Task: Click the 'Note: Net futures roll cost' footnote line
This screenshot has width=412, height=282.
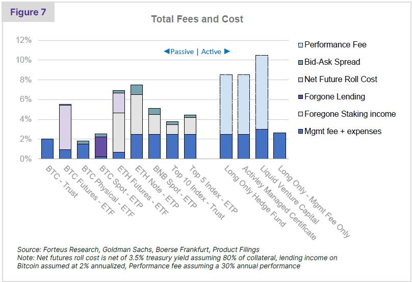Action: pyautogui.click(x=177, y=258)
